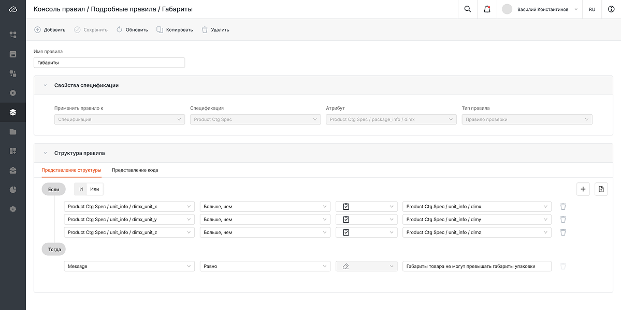Image resolution: width=621 pixels, height=310 pixels.
Task: Collapse the Свойства спецификации section
Action: tap(46, 85)
